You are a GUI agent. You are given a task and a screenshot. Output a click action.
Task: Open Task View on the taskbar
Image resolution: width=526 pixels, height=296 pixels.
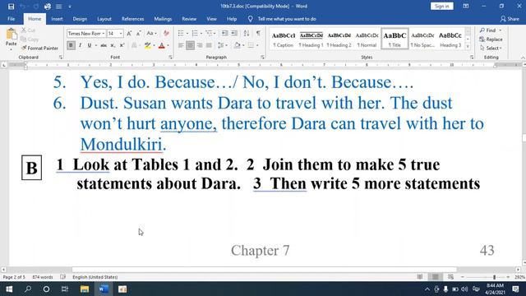(65, 289)
